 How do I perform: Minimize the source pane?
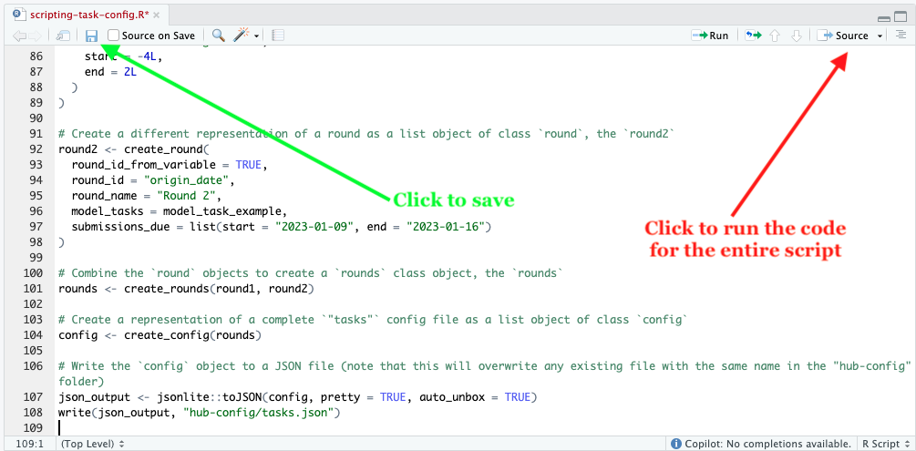[x=884, y=17]
